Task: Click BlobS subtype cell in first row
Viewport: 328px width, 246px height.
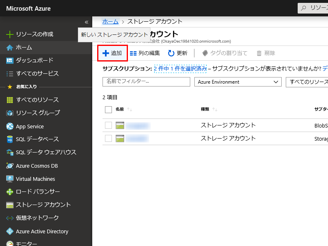Action: [321, 125]
